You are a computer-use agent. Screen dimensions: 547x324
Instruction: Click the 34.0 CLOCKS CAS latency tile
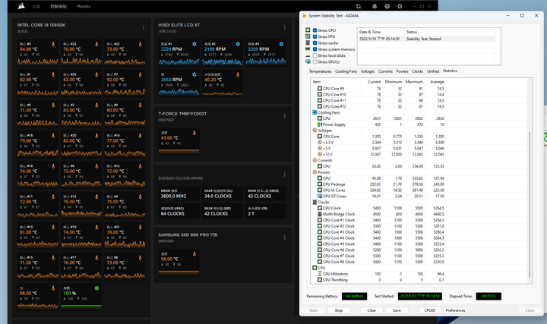click(x=222, y=193)
